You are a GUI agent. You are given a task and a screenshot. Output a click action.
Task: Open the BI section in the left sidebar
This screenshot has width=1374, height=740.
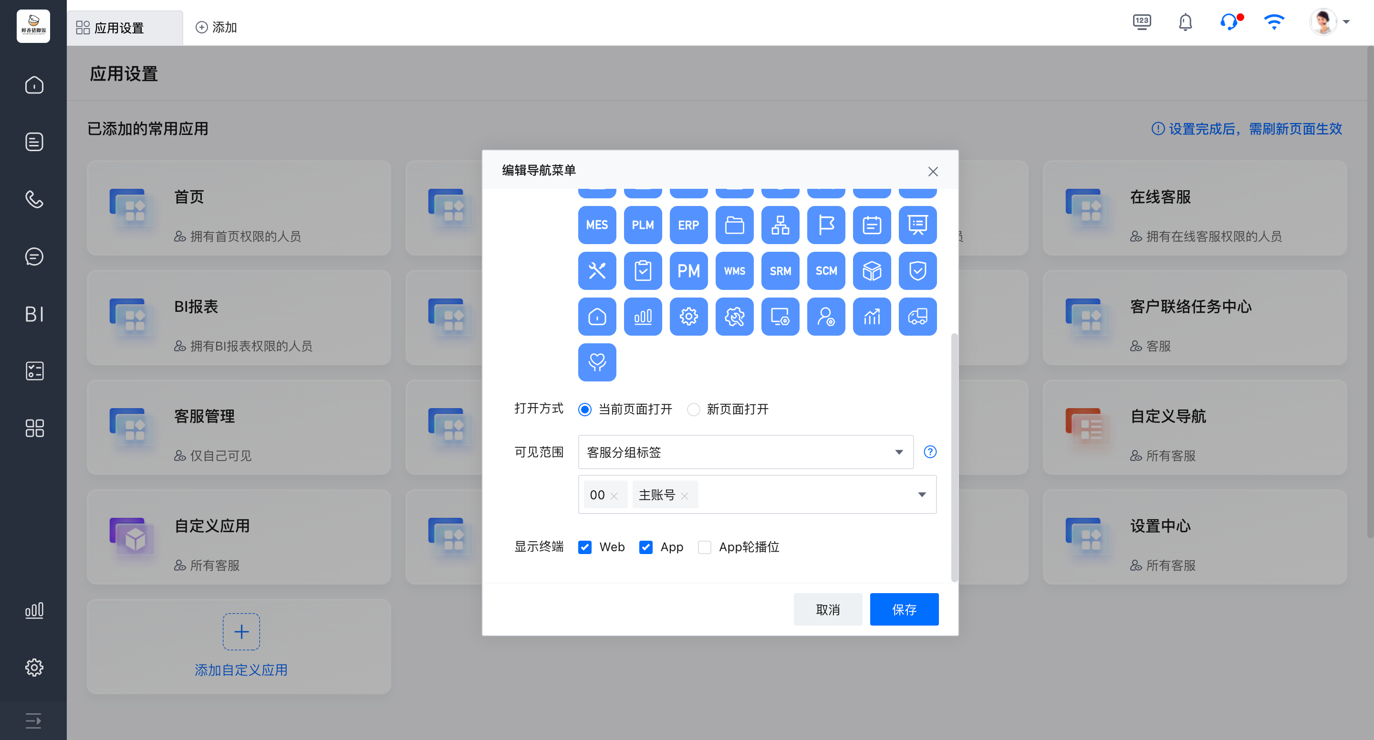(34, 314)
